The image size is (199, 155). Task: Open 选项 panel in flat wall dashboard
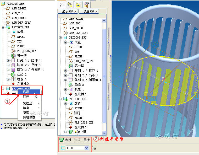(77, 140)
